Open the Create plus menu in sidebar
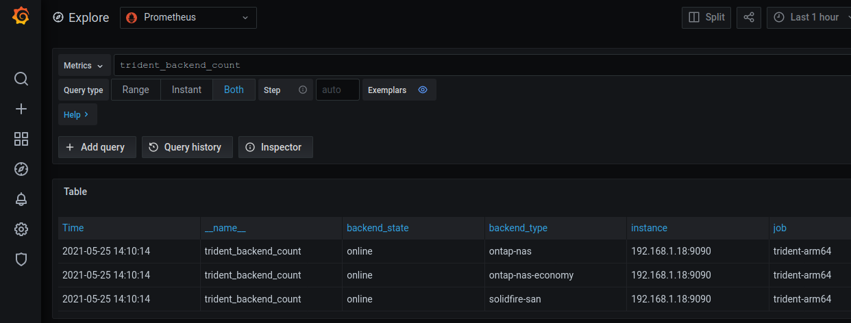 point(21,109)
